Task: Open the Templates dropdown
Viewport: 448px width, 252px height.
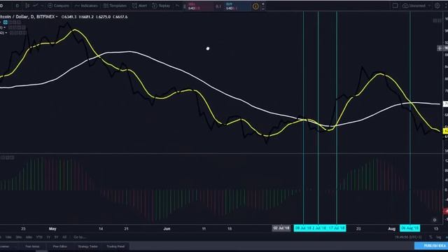Action: click(115, 6)
